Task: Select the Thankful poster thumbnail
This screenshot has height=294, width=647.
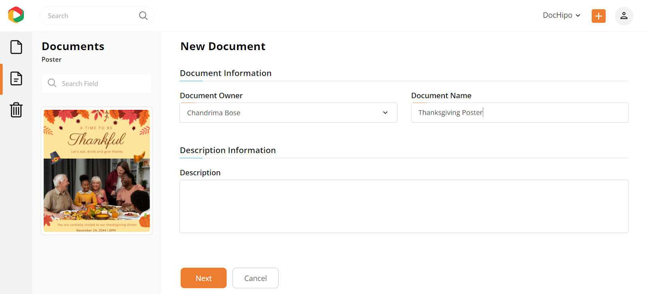Action: [x=97, y=171]
